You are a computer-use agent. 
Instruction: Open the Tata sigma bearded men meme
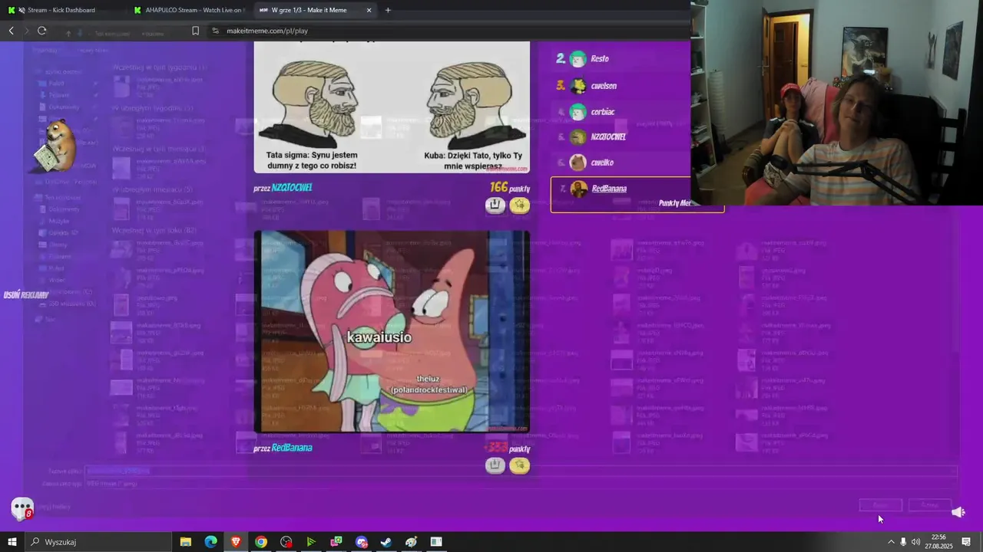[392, 107]
